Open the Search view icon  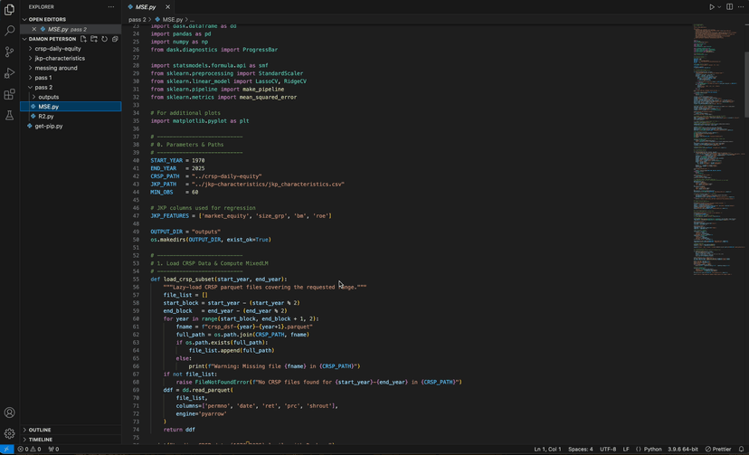click(x=9, y=31)
